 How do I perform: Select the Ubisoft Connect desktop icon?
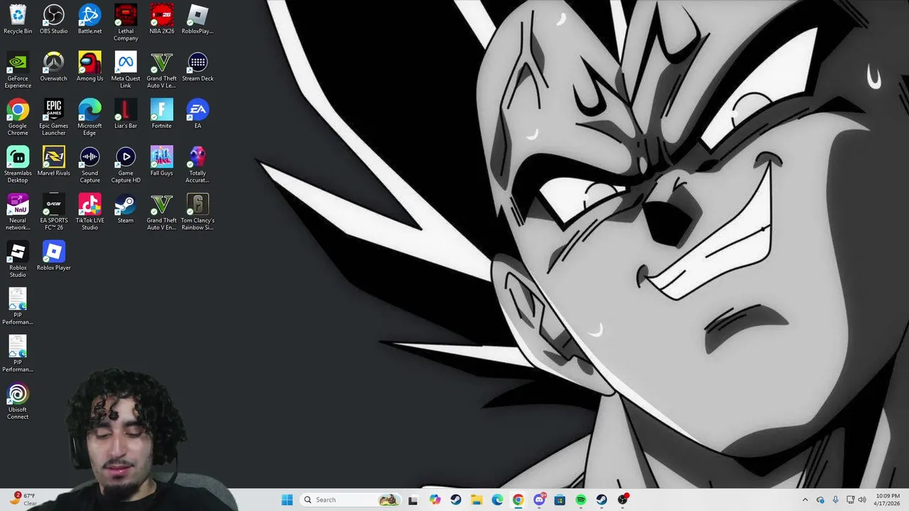(18, 402)
